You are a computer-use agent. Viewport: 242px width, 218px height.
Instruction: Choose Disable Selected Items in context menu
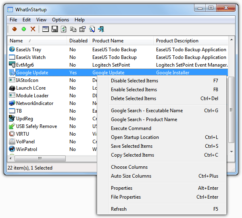pos(134,81)
